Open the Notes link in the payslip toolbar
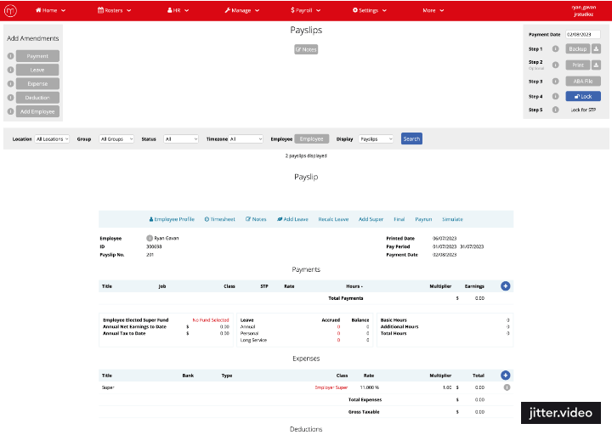Screen dimensions: 612x435 pos(256,219)
